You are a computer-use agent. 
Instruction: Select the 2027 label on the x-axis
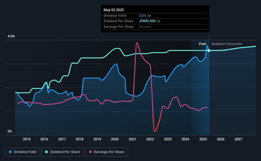(x=238, y=139)
